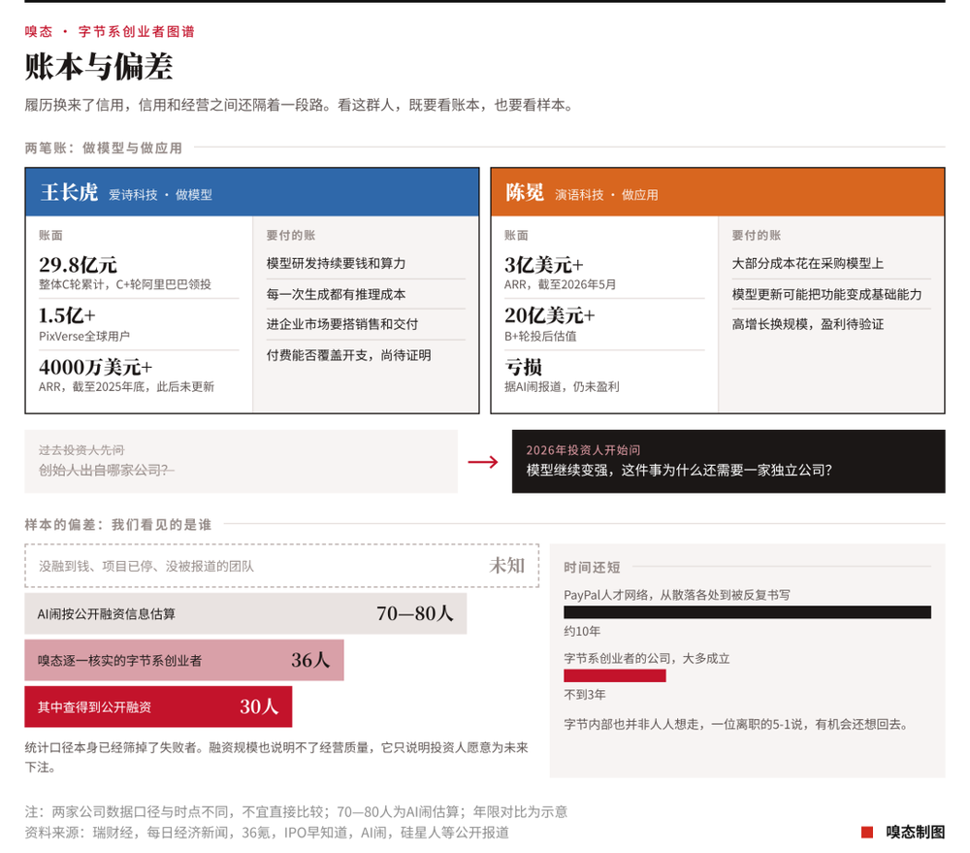Click the name 王长虎 in blue header
The image size is (970, 853).
[x=69, y=192]
